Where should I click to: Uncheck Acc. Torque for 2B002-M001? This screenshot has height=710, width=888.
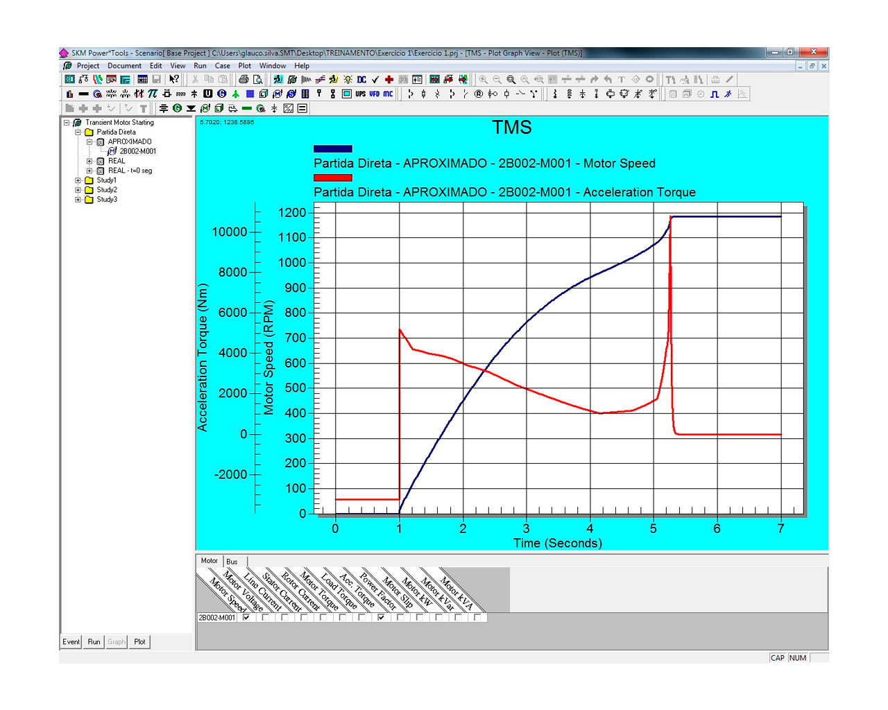pyautogui.click(x=382, y=617)
